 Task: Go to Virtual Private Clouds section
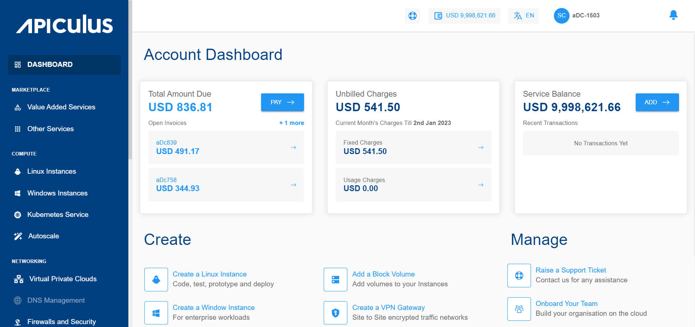[63, 279]
